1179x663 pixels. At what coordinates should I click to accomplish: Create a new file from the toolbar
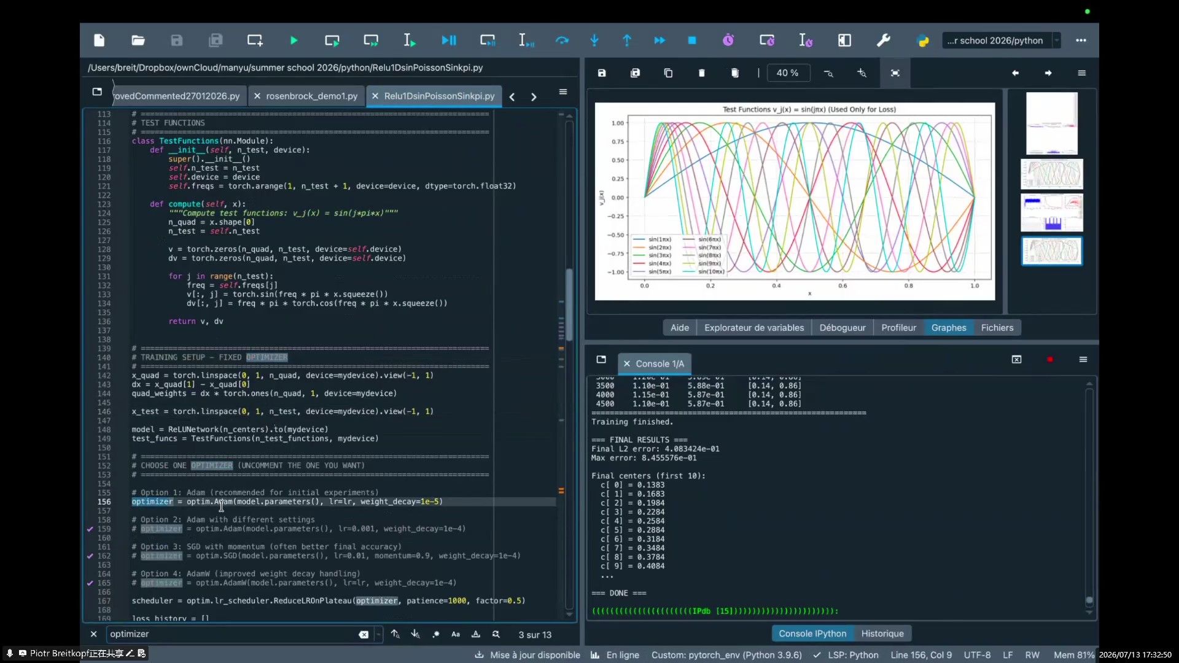tap(99, 41)
